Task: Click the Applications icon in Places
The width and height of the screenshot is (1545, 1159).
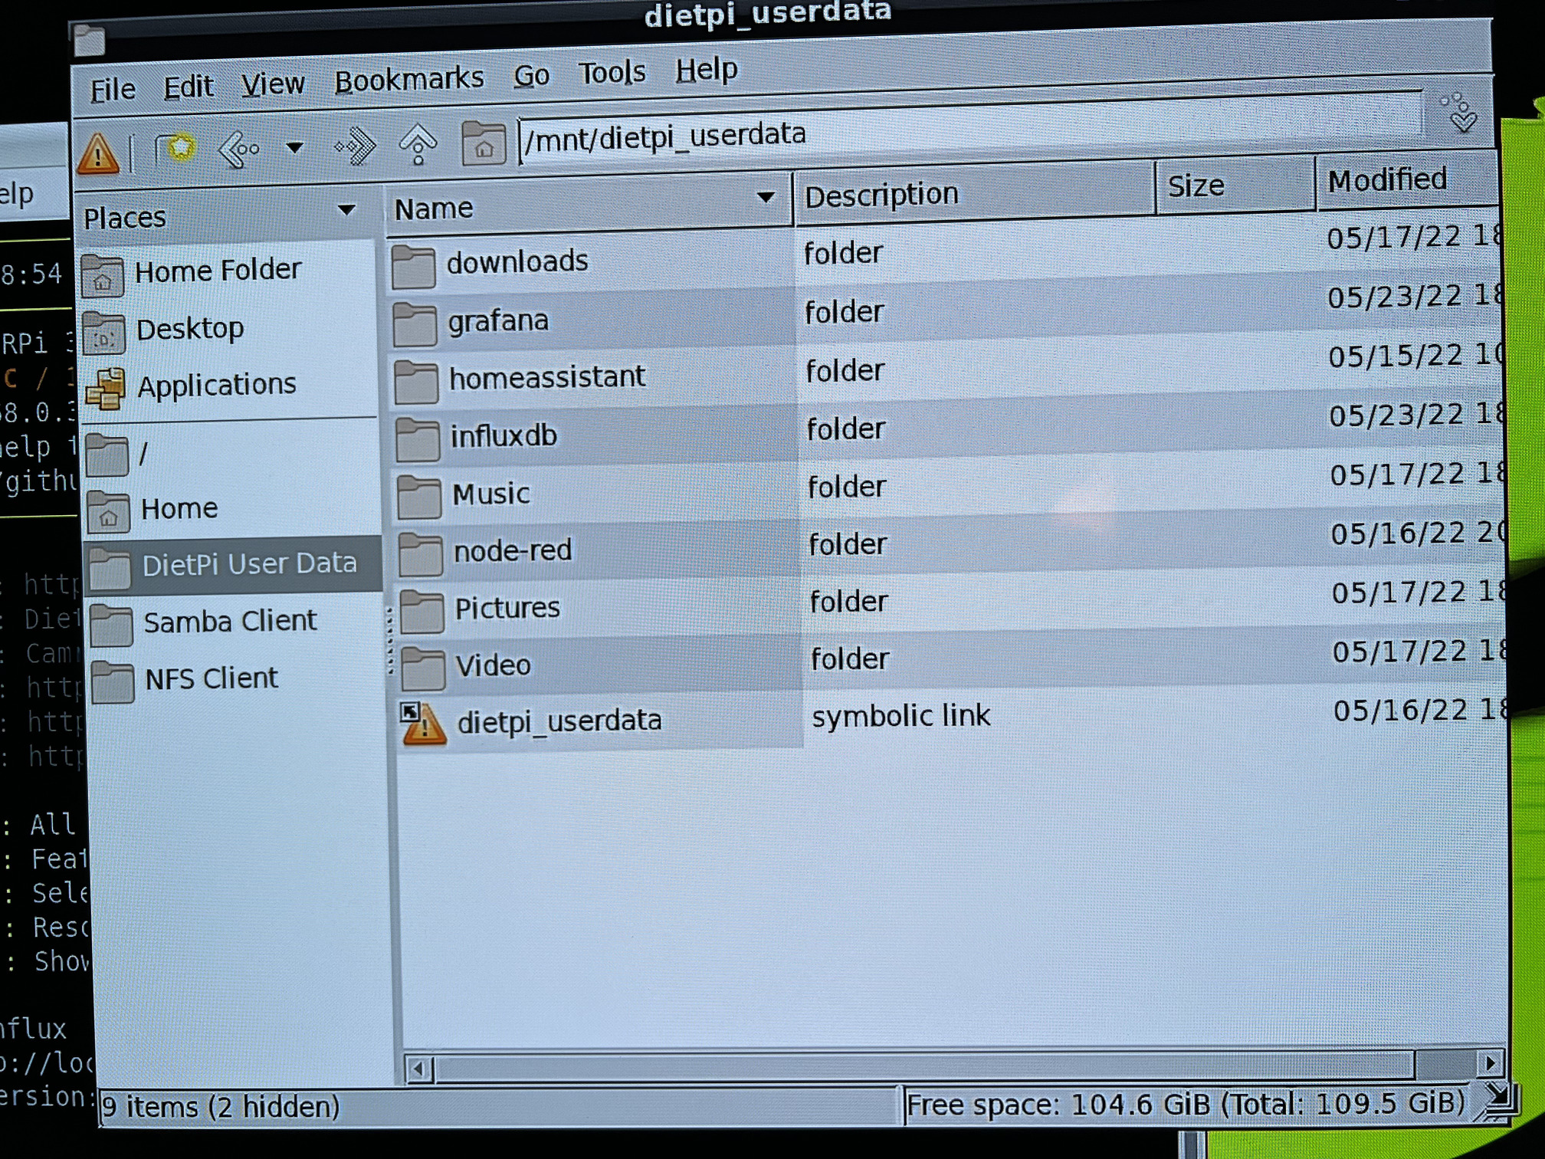Action: tap(105, 389)
